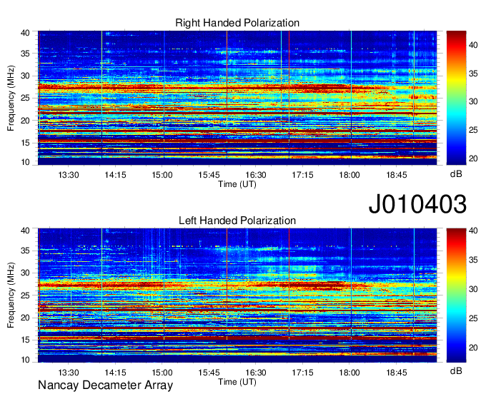
Task: Click the 14:15 tick on the bottom time axis
Action: coord(115,373)
